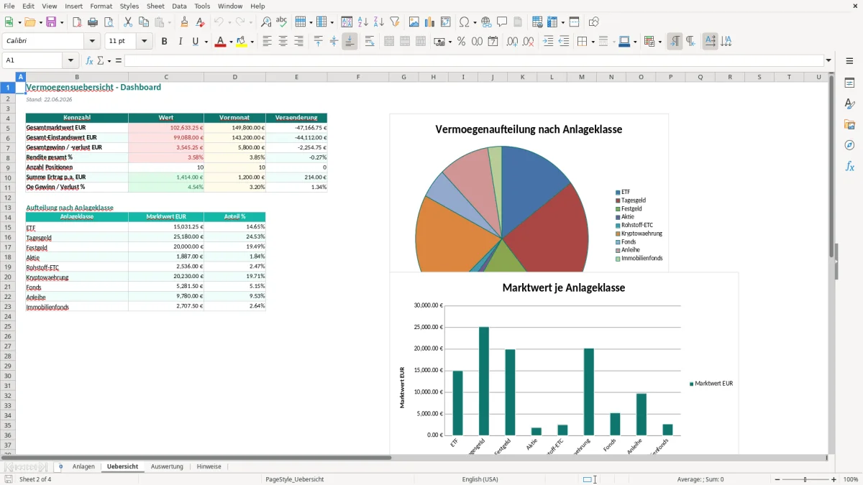Insert a hyperlink
863x485 pixels.
pyautogui.click(x=486, y=22)
